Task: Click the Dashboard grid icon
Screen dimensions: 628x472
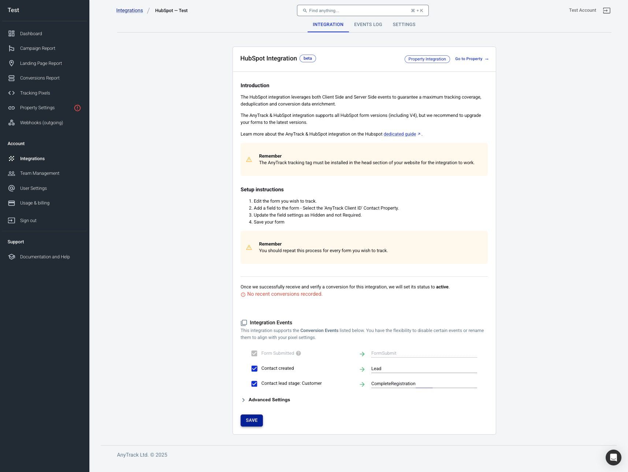Action: [11, 33]
